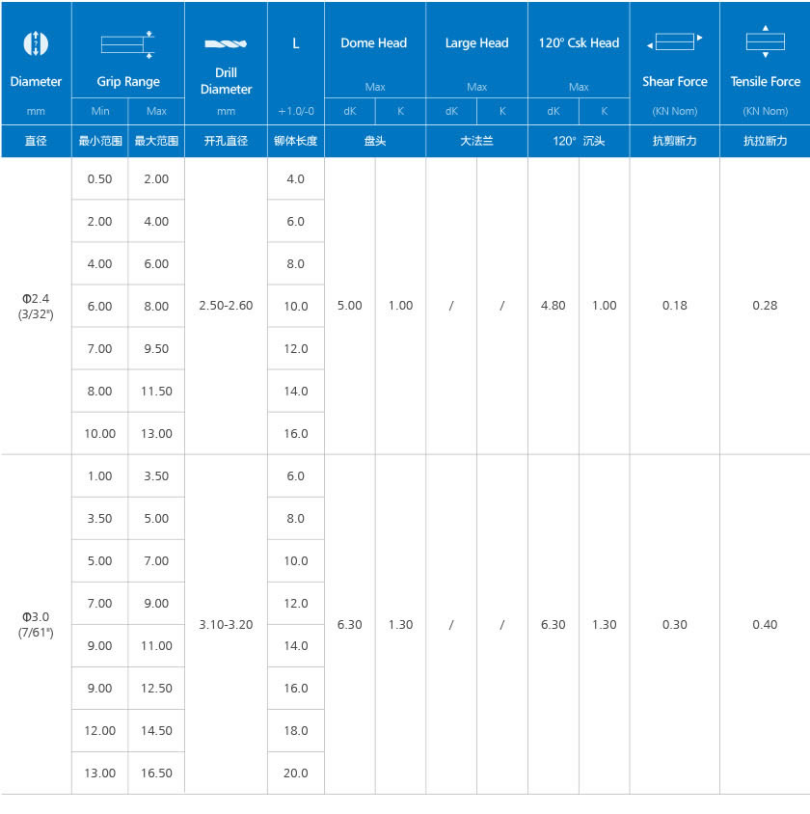Select the Large Head column header

pos(476,42)
